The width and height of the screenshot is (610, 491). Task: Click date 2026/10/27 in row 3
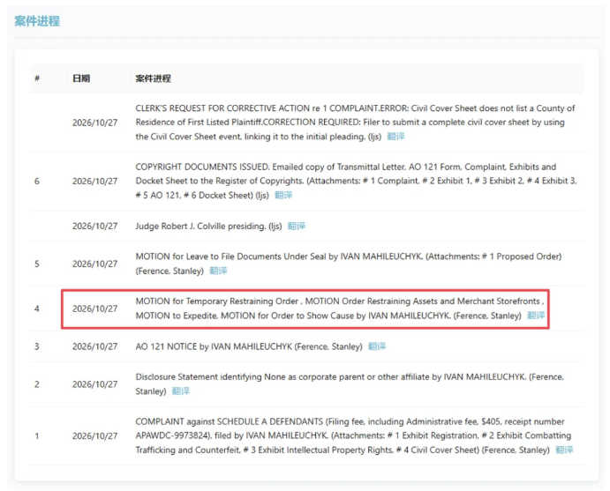click(x=95, y=346)
